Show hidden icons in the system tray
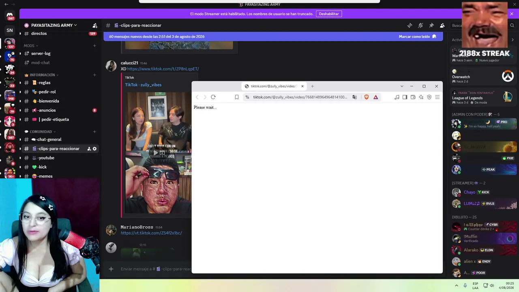Screen dimensions: 519x292 457,286
